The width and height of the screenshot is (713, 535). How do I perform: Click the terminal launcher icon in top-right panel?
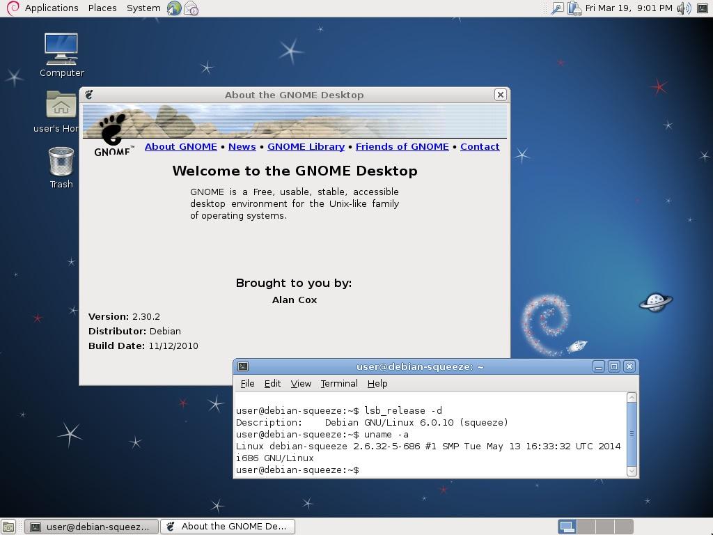pyautogui.click(x=703, y=8)
